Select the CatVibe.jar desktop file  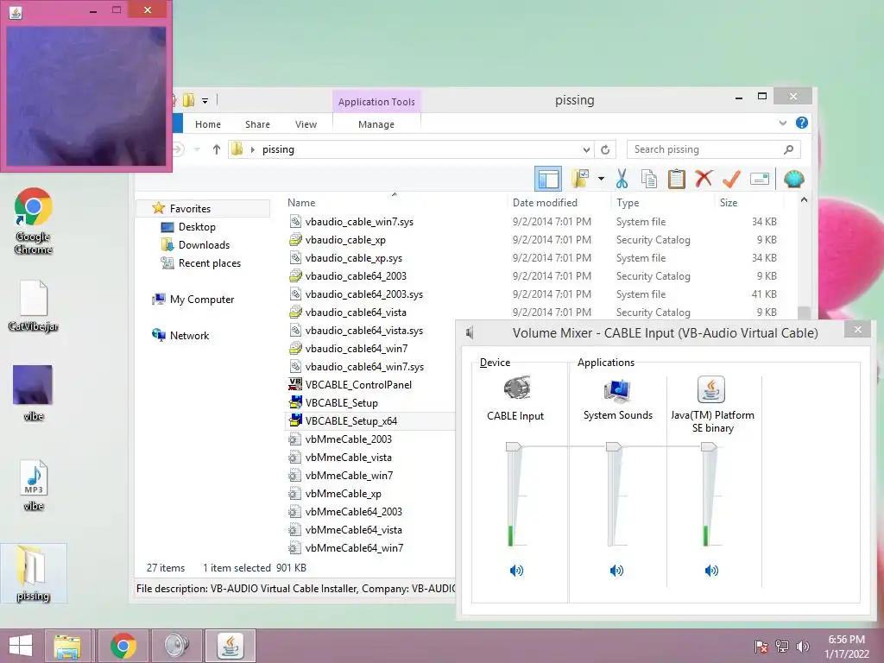pyautogui.click(x=34, y=306)
